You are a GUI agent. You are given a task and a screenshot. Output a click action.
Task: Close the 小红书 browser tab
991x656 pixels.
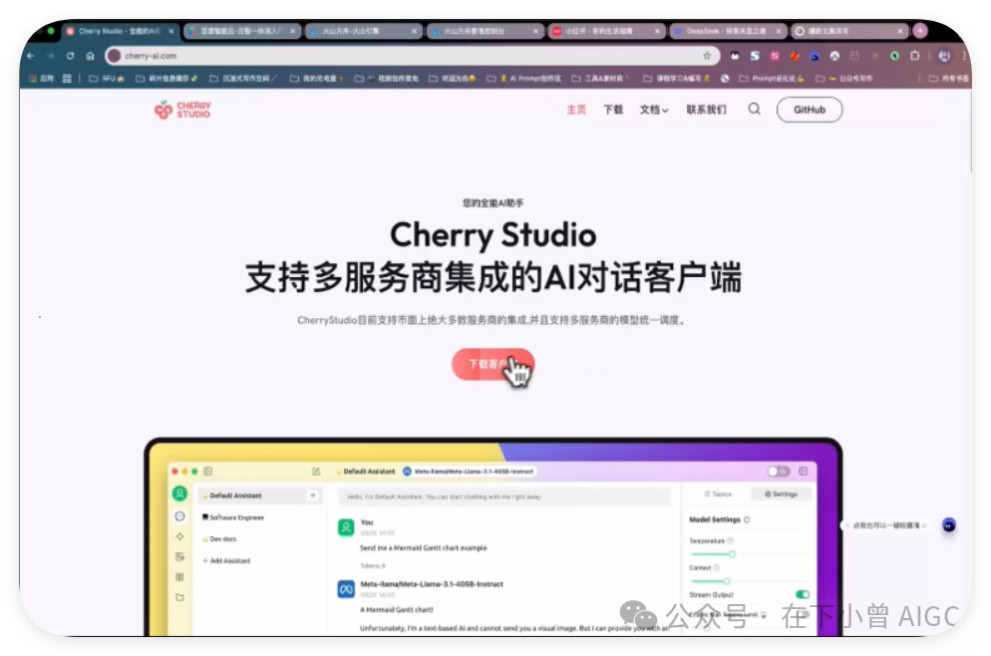(657, 30)
